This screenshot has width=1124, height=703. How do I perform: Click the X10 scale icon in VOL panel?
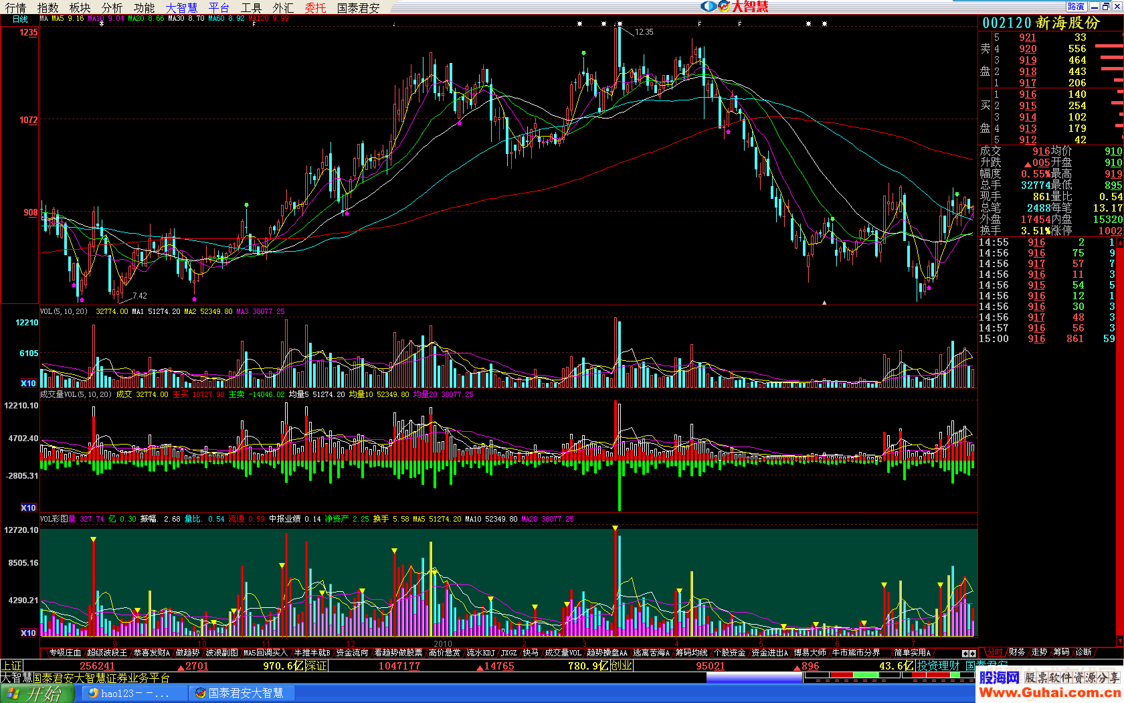point(28,384)
